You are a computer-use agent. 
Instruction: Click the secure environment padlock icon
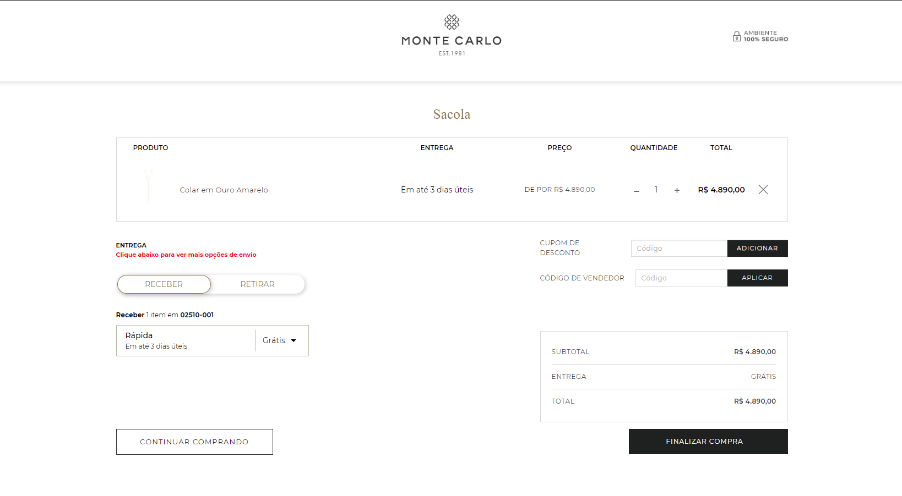(736, 36)
